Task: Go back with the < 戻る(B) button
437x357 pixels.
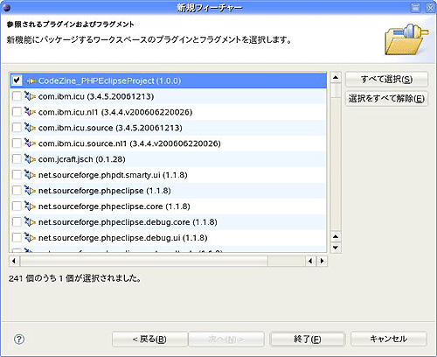Action: [x=149, y=339]
